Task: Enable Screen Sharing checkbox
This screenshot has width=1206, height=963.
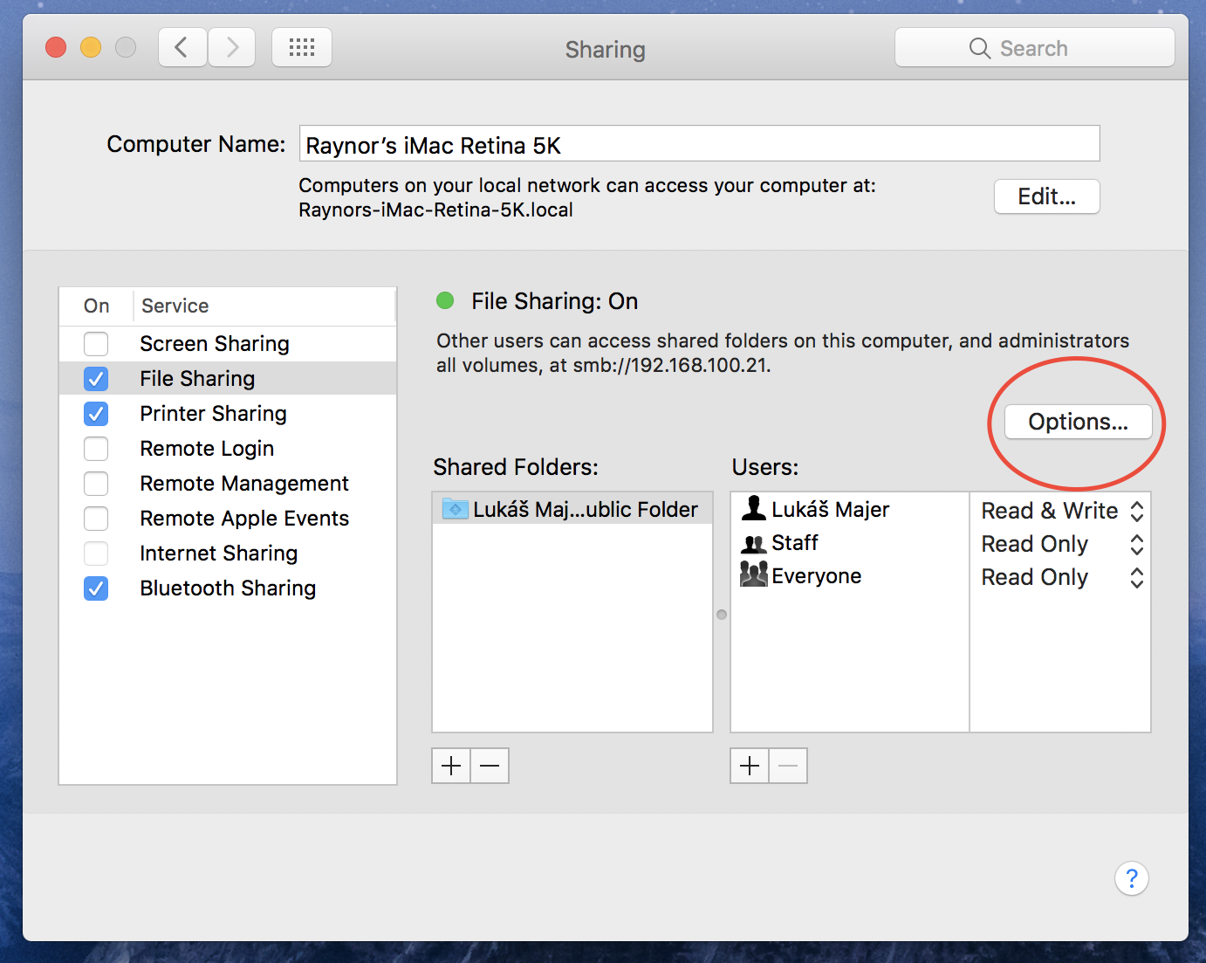Action: tap(96, 344)
